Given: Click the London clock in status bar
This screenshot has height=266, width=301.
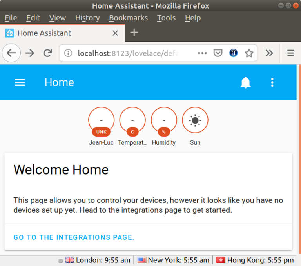Looking at the screenshot, I should 98,260.
